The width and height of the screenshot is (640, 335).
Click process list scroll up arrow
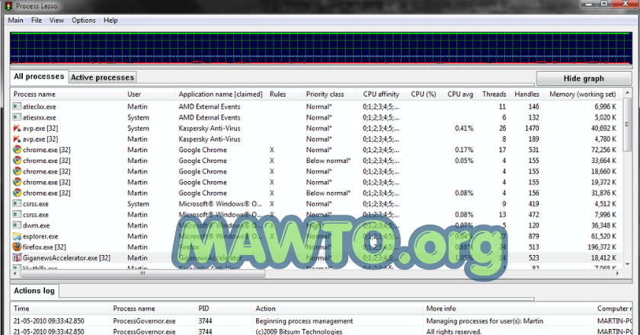click(627, 94)
